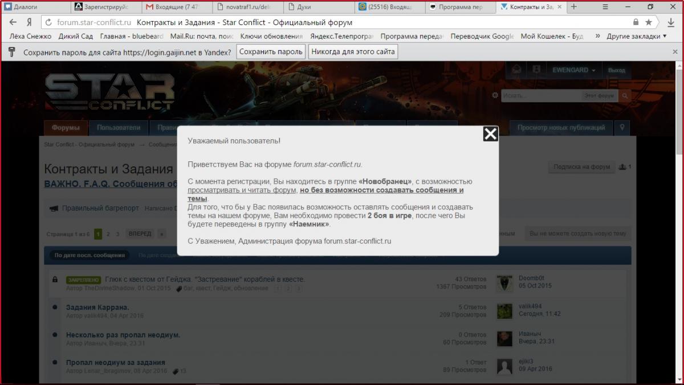Open ejiki3 last poster profile link

pos(525,362)
